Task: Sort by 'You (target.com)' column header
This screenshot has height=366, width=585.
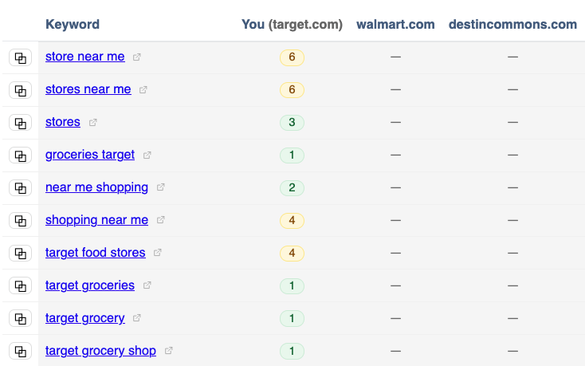Action: pos(292,24)
